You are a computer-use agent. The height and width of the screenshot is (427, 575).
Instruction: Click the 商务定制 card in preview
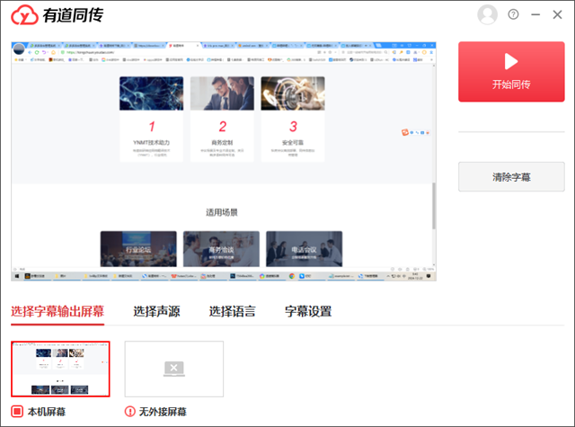click(222, 119)
